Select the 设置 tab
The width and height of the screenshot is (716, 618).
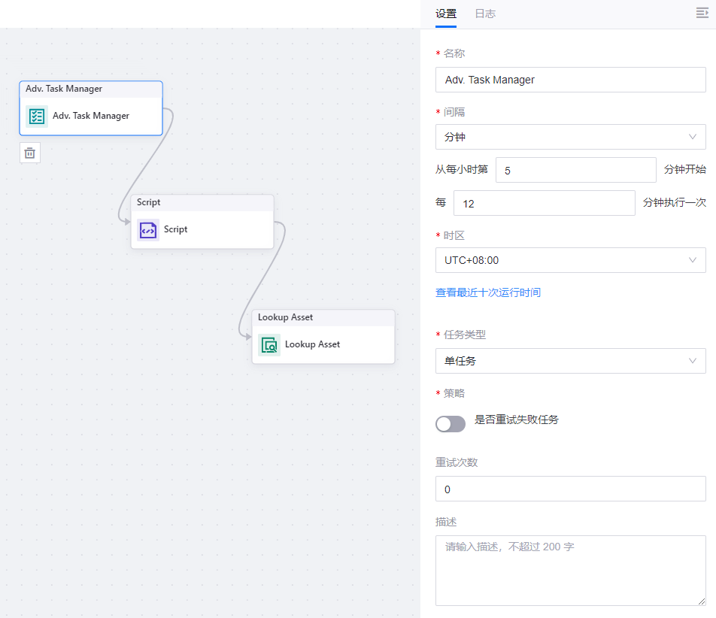[x=445, y=14]
